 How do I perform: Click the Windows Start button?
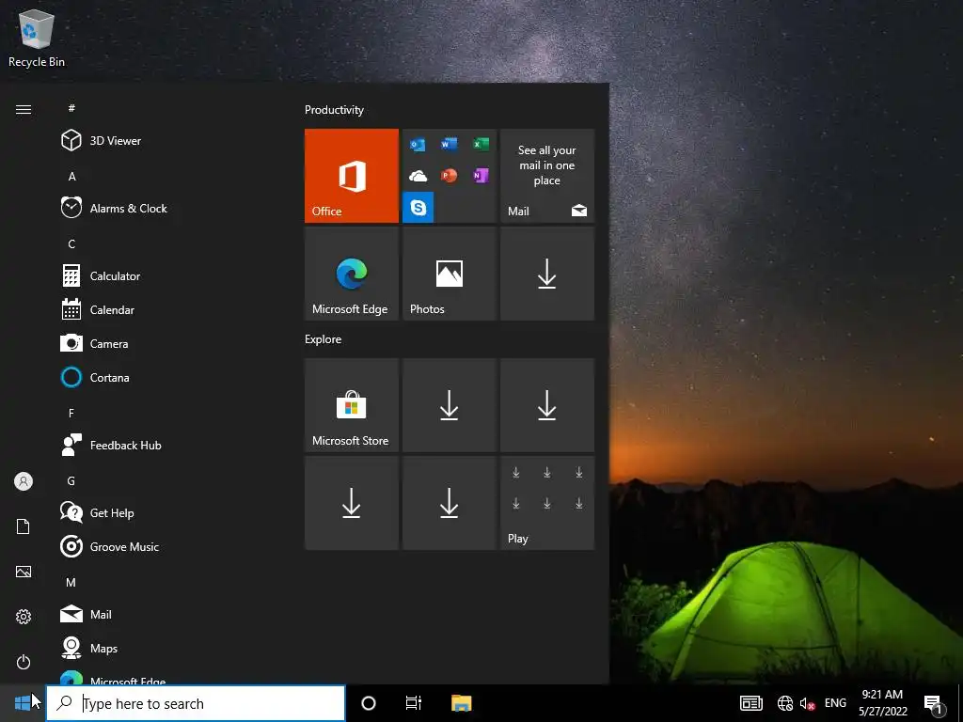point(23,703)
